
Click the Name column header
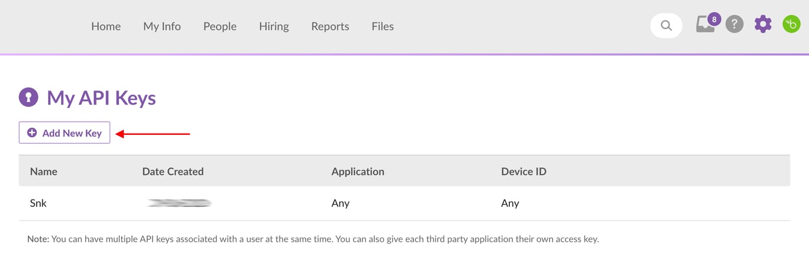44,171
